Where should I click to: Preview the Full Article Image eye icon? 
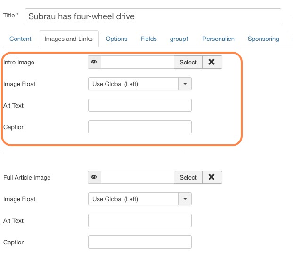94,177
